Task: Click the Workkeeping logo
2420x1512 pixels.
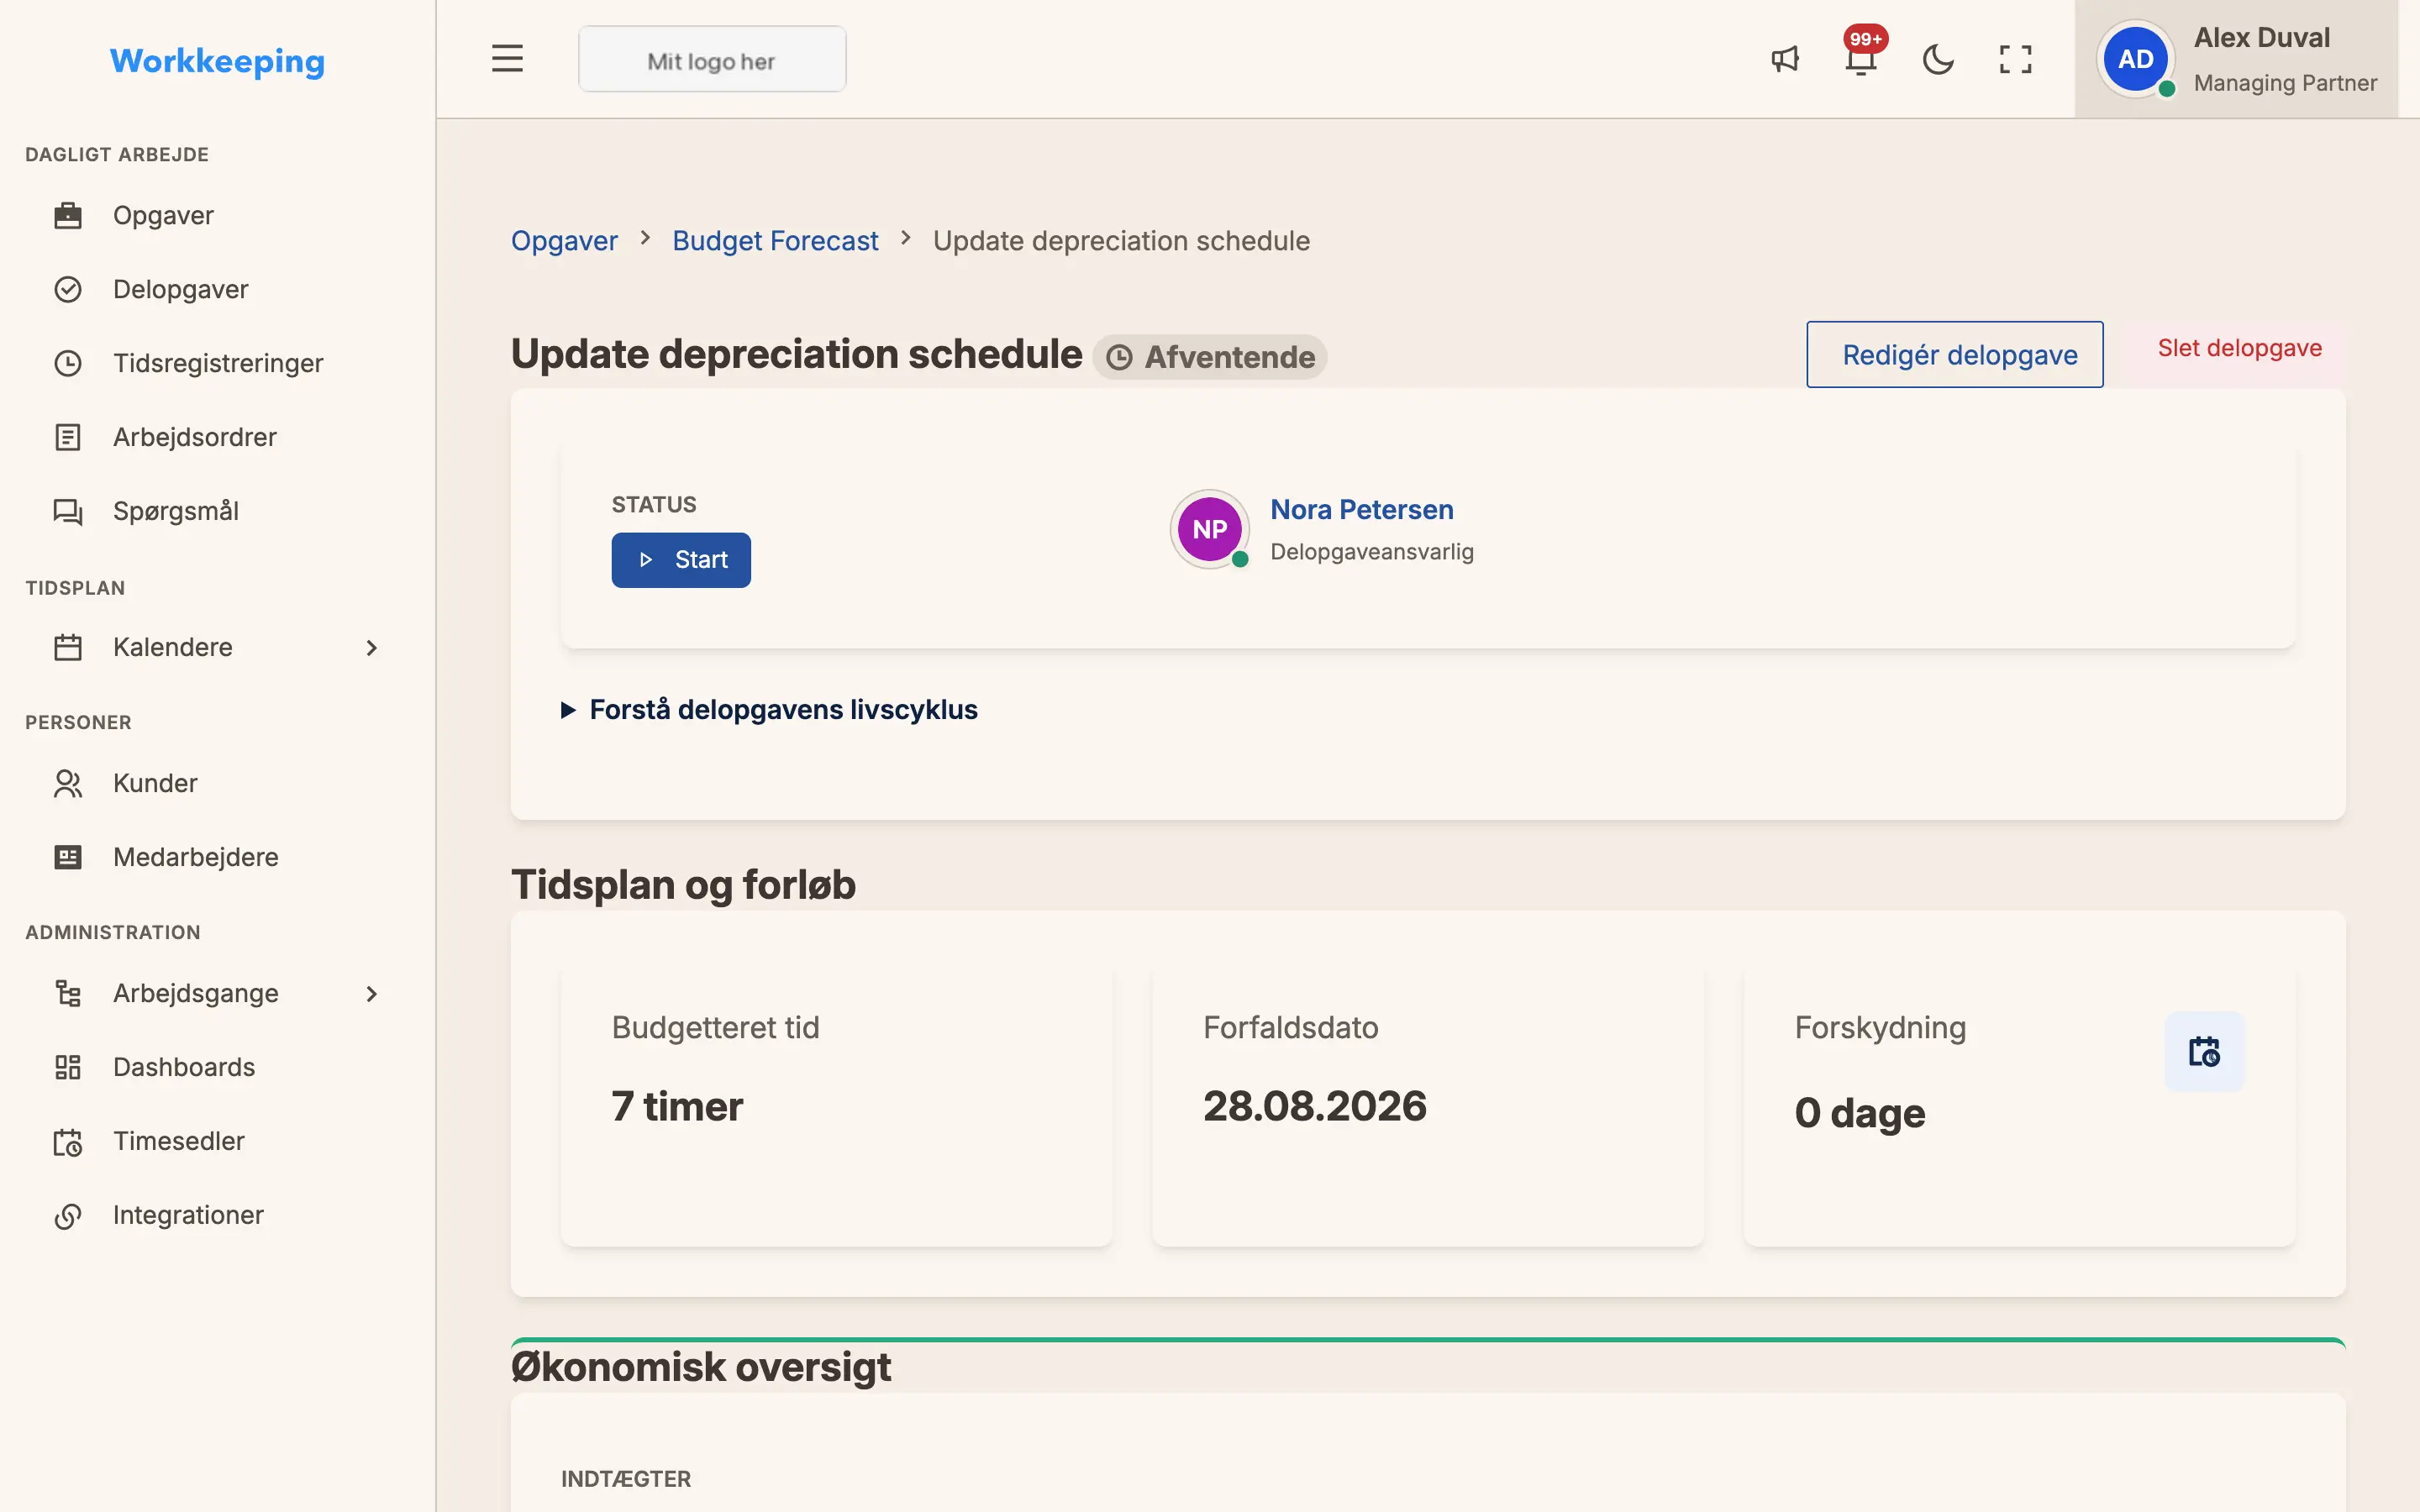Action: point(217,61)
